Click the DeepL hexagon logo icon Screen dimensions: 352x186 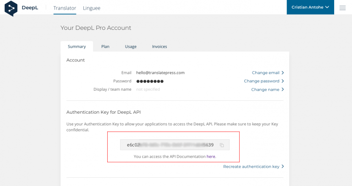pyautogui.click(x=11, y=8)
